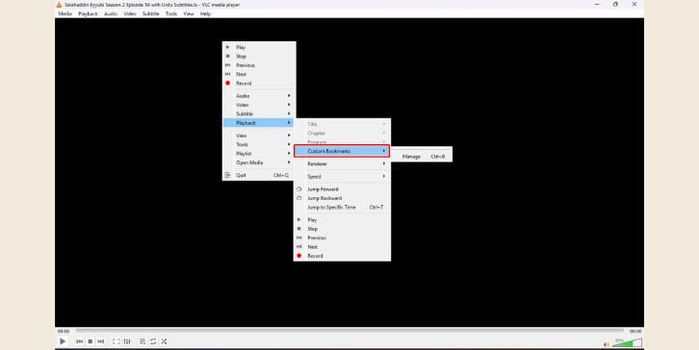
Task: Open the Playback menu in the menu bar
Action: 88,13
